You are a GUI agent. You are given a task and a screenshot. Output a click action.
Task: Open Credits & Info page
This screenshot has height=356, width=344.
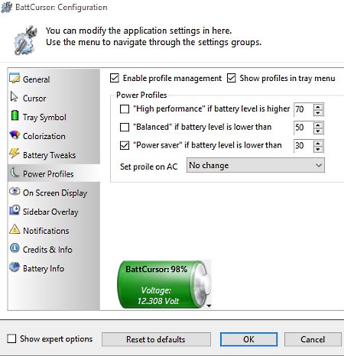tap(54, 249)
